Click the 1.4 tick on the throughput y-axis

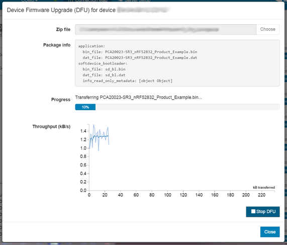[83, 131]
